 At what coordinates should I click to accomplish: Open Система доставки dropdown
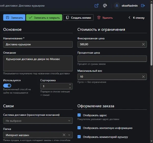[38, 121]
